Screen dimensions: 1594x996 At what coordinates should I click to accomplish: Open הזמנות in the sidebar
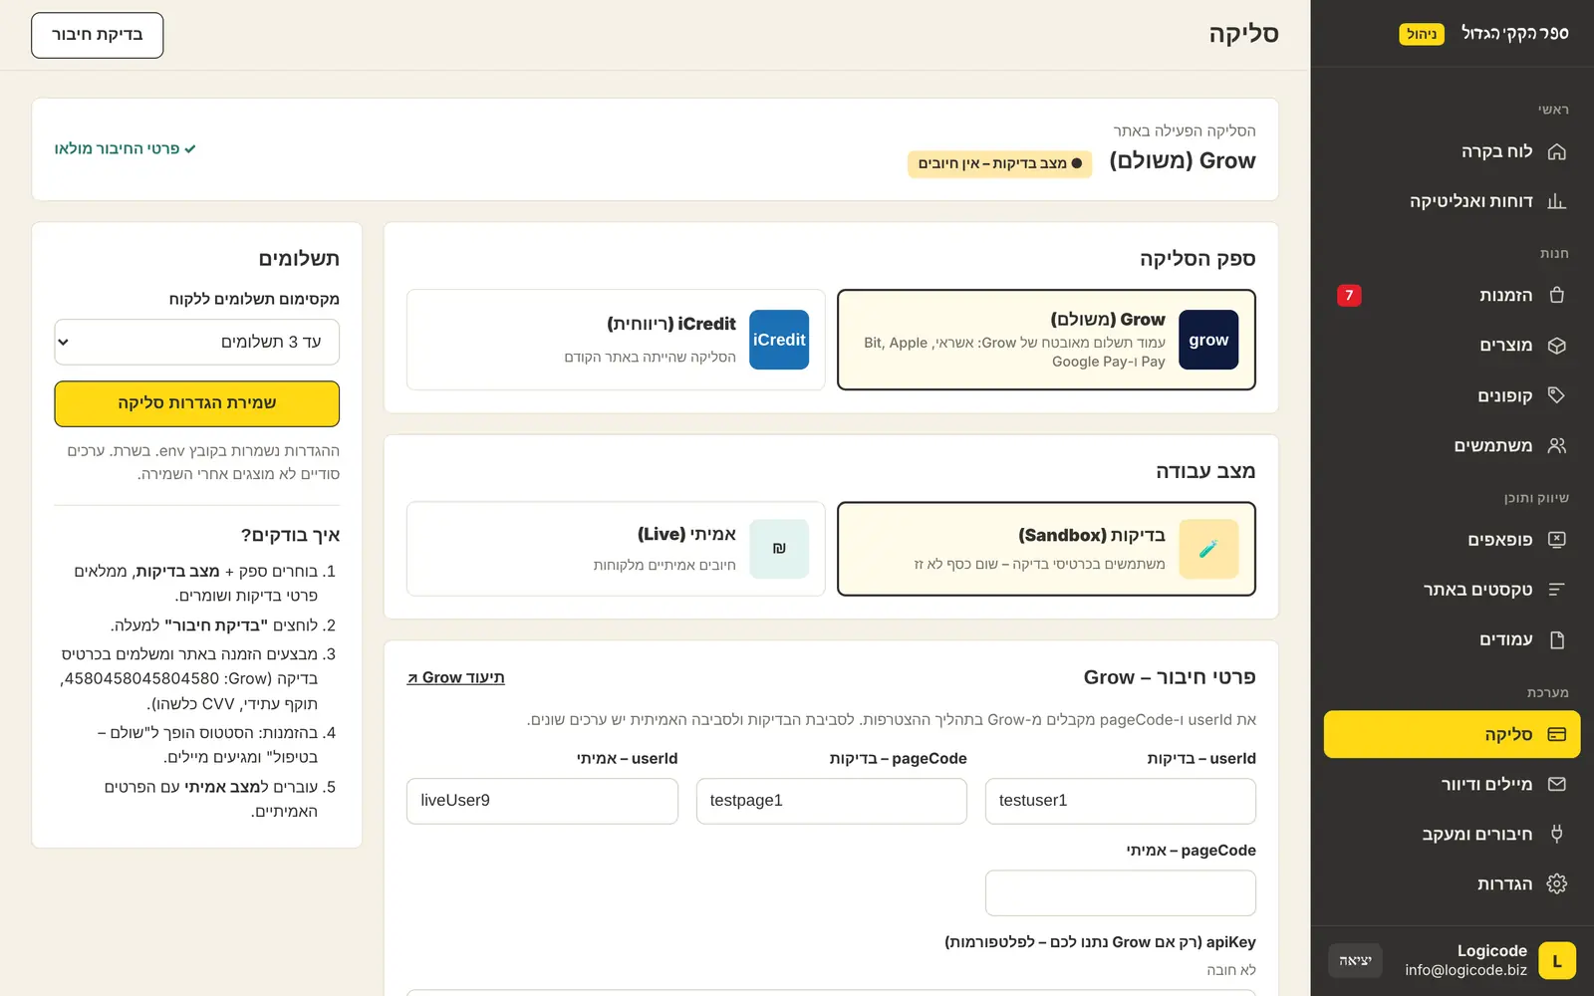pos(1452,296)
